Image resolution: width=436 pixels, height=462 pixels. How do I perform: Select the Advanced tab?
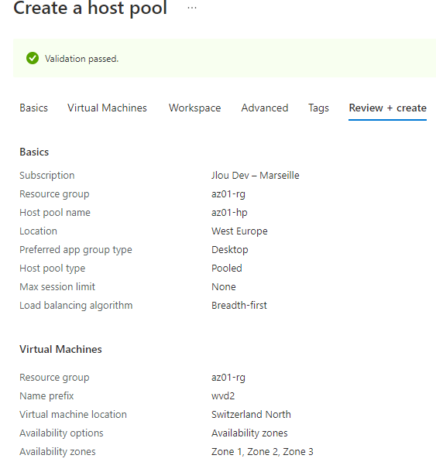264,108
